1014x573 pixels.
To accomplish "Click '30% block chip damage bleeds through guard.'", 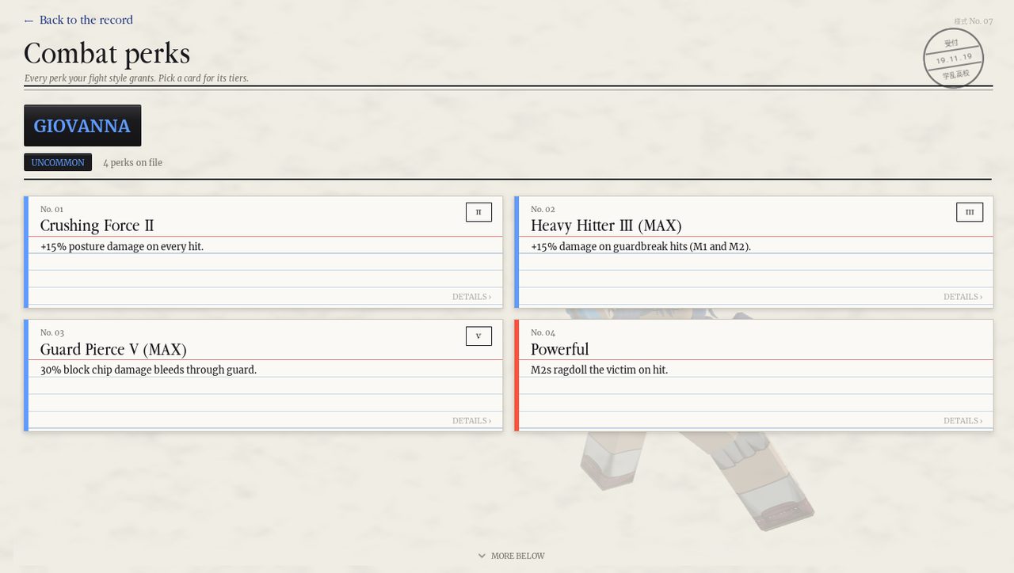I will click(148, 370).
